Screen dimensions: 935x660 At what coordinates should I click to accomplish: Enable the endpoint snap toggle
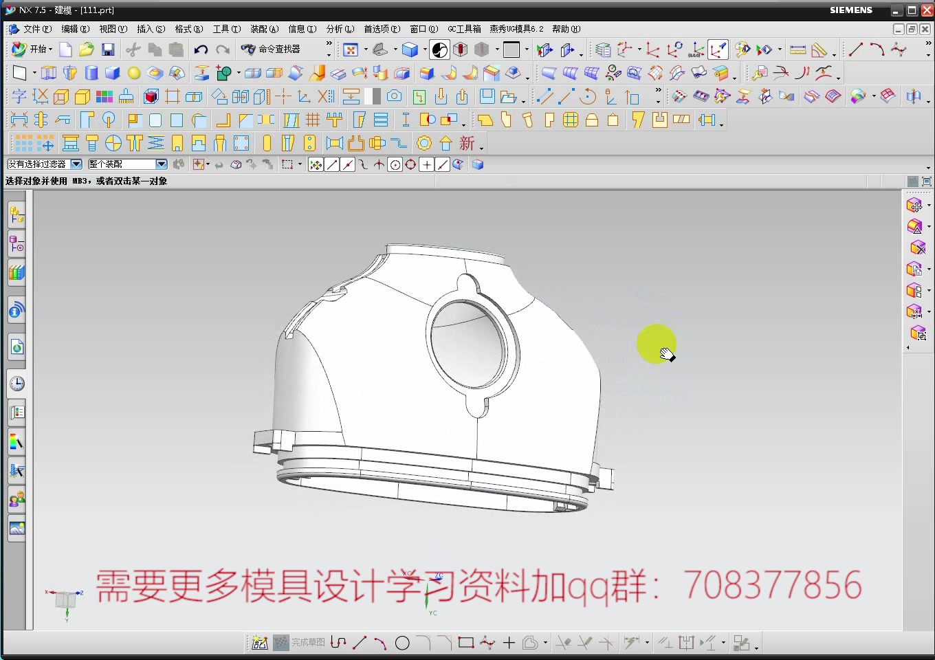click(331, 164)
